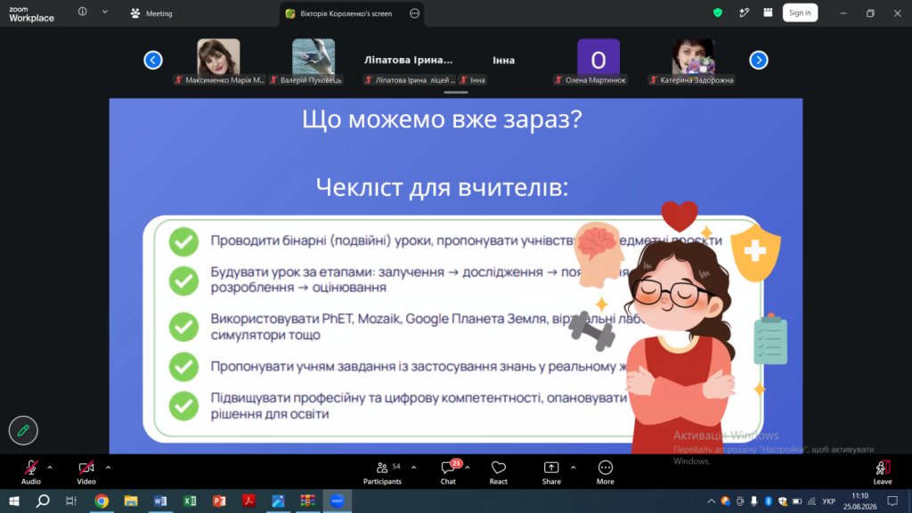Viewport: 912px width, 513px height.
Task: Open Windows taskbar search
Action: pos(43,501)
